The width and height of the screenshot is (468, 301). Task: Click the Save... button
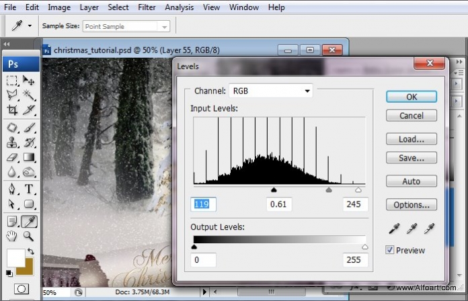click(412, 158)
